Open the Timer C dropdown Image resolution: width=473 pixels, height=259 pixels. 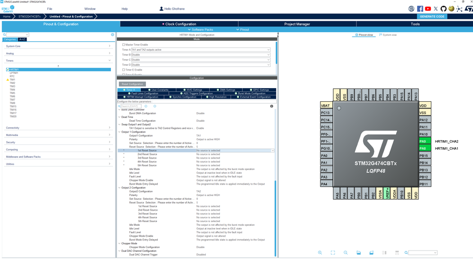coord(200,60)
